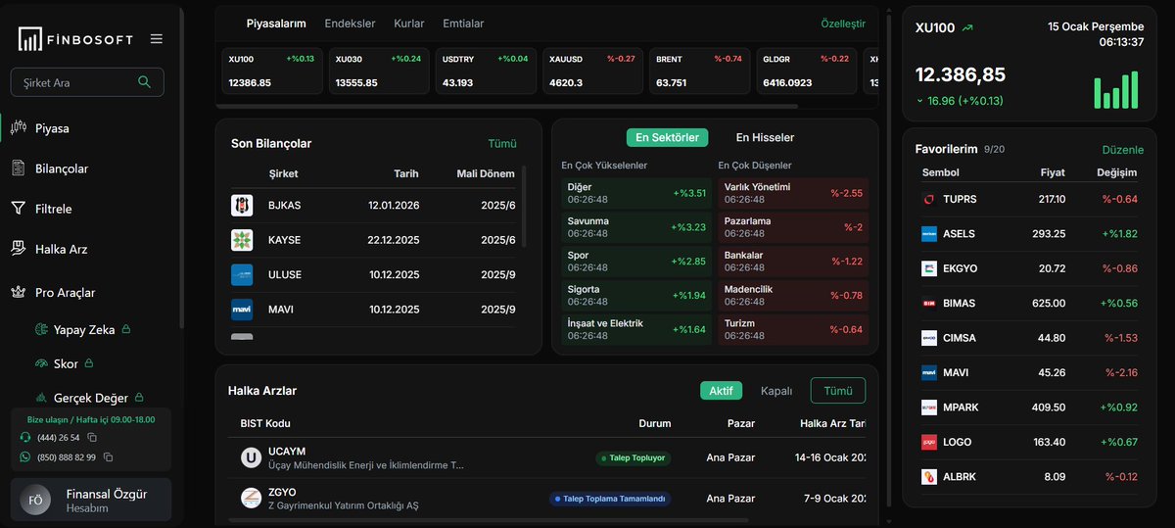Open the Skor tool

coord(66,363)
